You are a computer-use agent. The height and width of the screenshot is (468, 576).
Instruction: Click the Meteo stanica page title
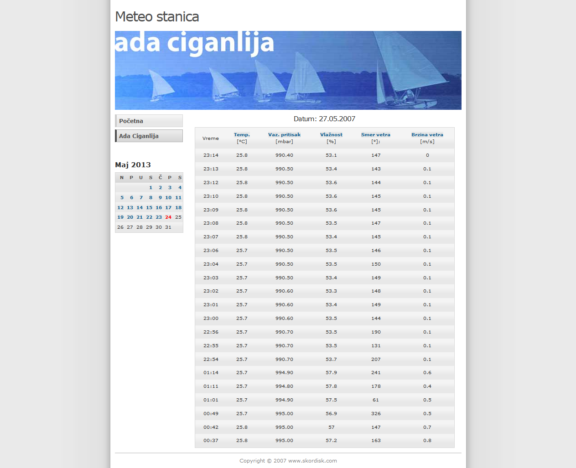(157, 17)
